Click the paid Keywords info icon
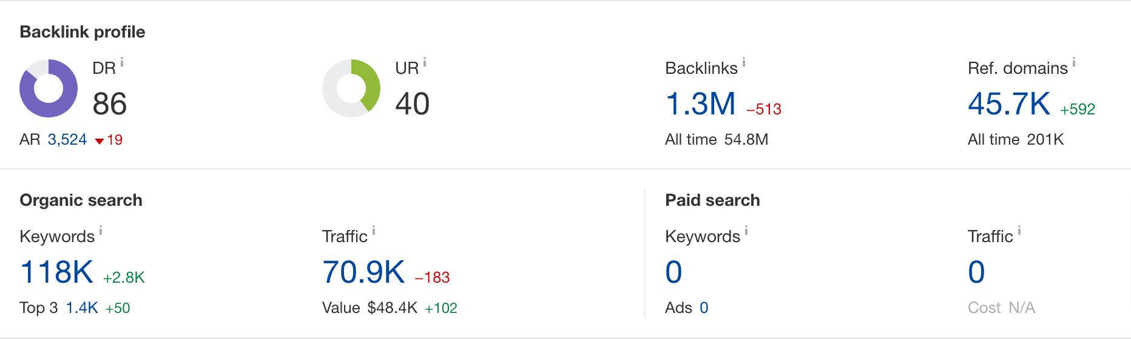Image resolution: width=1131 pixels, height=339 pixels. pyautogui.click(x=746, y=230)
